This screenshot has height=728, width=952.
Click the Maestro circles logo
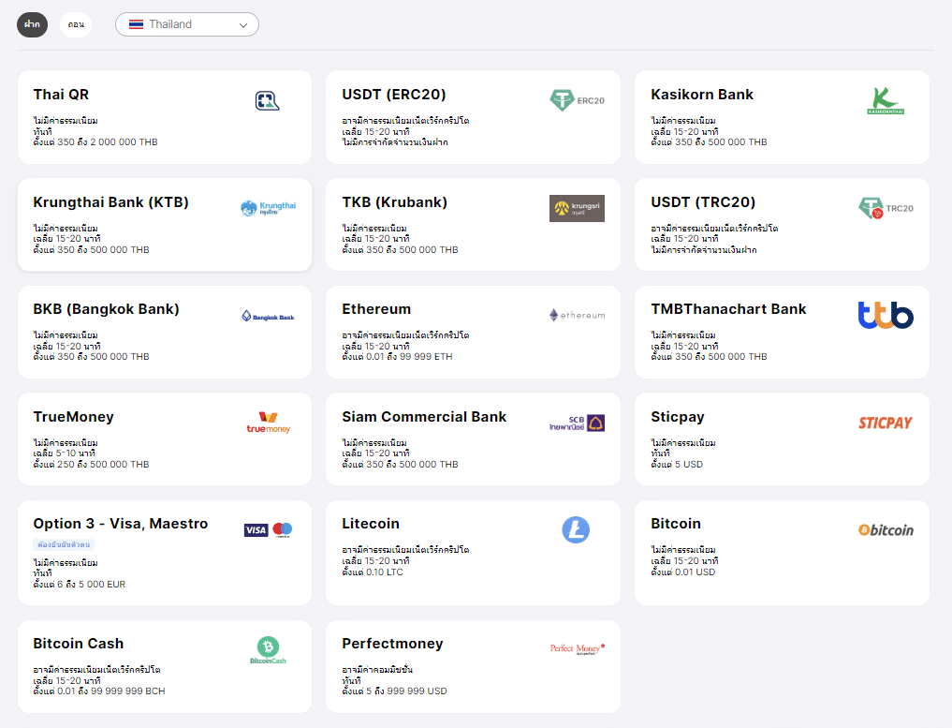283,530
